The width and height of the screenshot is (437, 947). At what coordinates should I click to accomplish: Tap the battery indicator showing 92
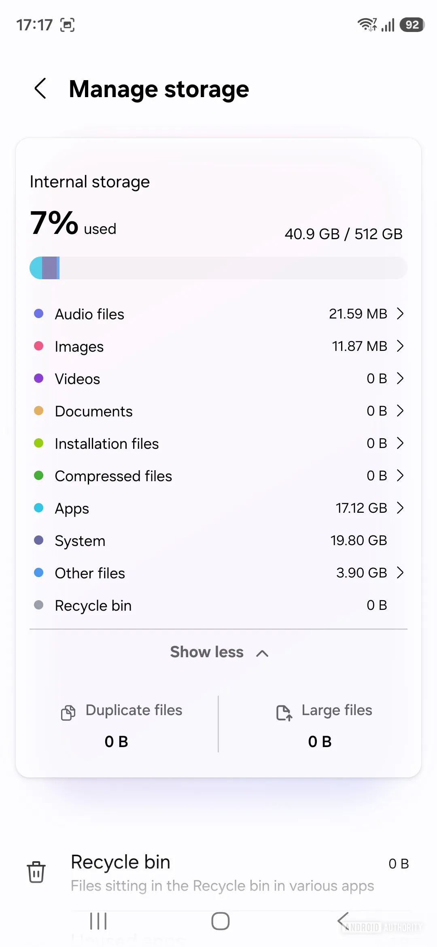(412, 25)
